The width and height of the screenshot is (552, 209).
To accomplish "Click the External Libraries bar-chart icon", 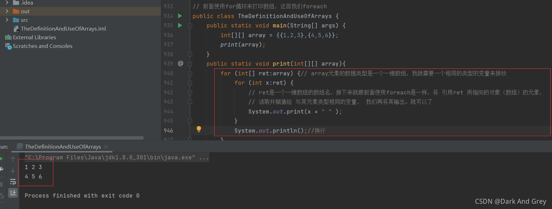I will (x=8, y=37).
